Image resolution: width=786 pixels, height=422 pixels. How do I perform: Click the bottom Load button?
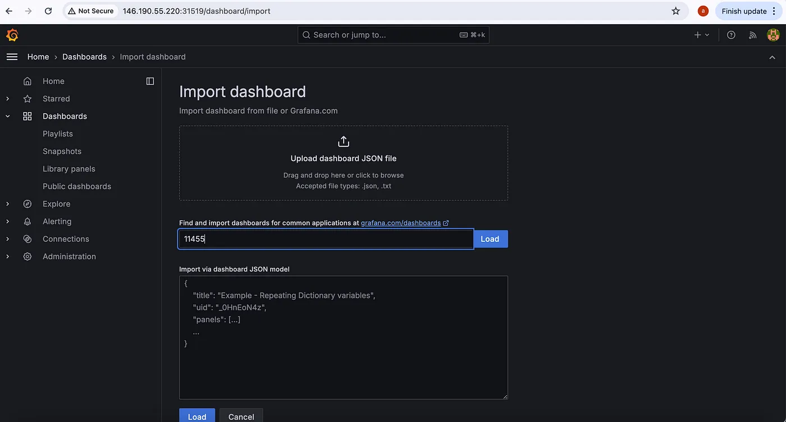pos(197,415)
